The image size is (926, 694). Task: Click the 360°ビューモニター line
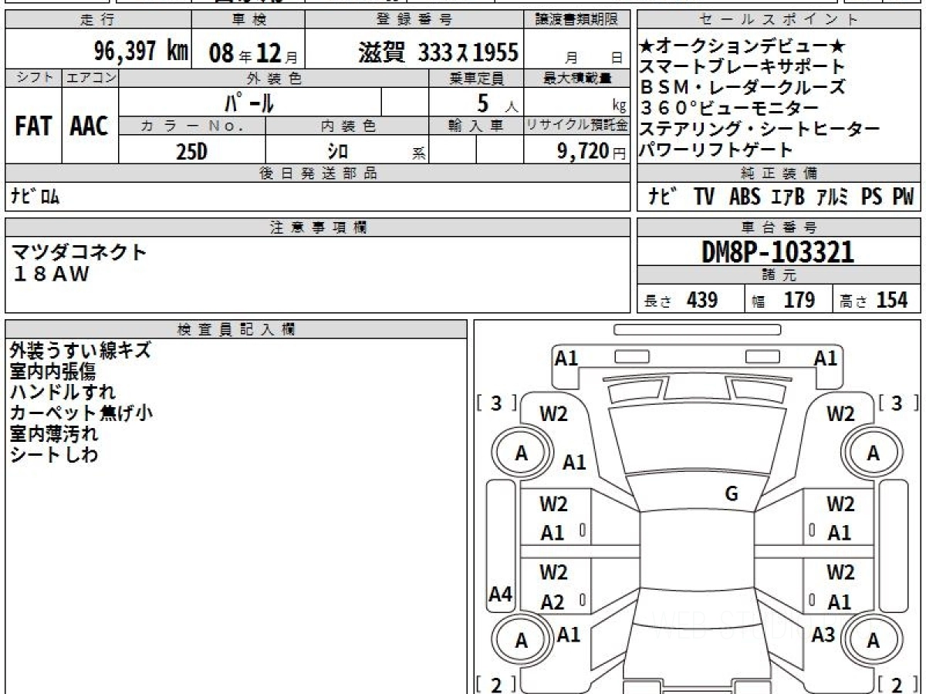(x=729, y=109)
